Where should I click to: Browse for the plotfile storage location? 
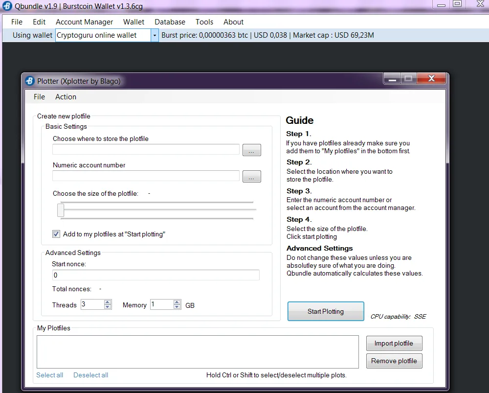point(252,150)
